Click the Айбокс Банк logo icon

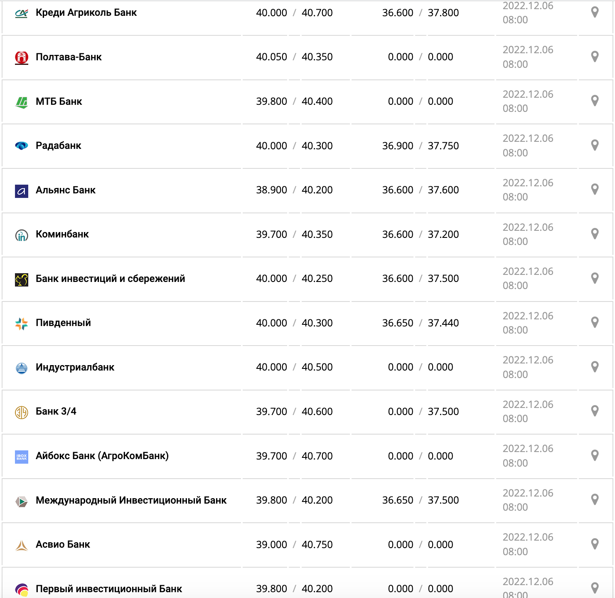click(22, 457)
